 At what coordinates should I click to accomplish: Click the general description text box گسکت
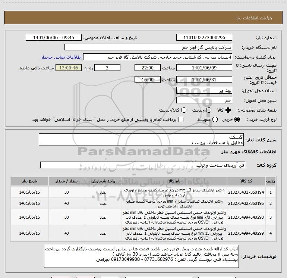[141, 140]
